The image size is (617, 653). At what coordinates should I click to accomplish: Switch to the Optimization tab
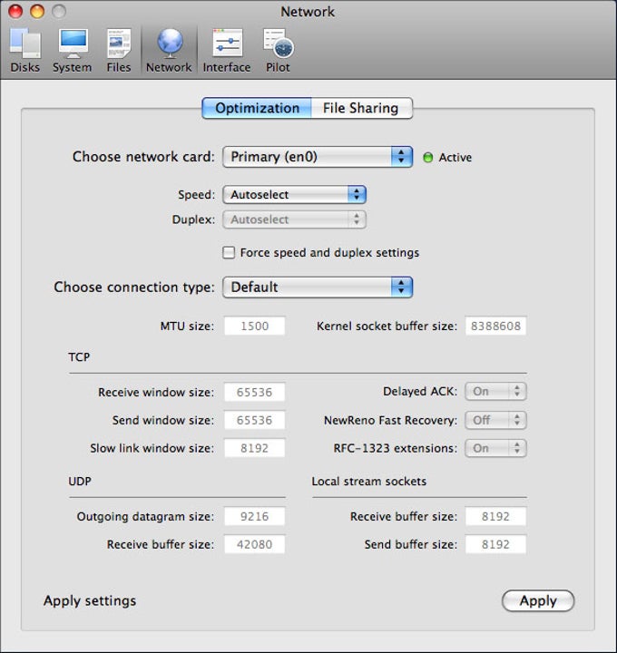tap(257, 108)
